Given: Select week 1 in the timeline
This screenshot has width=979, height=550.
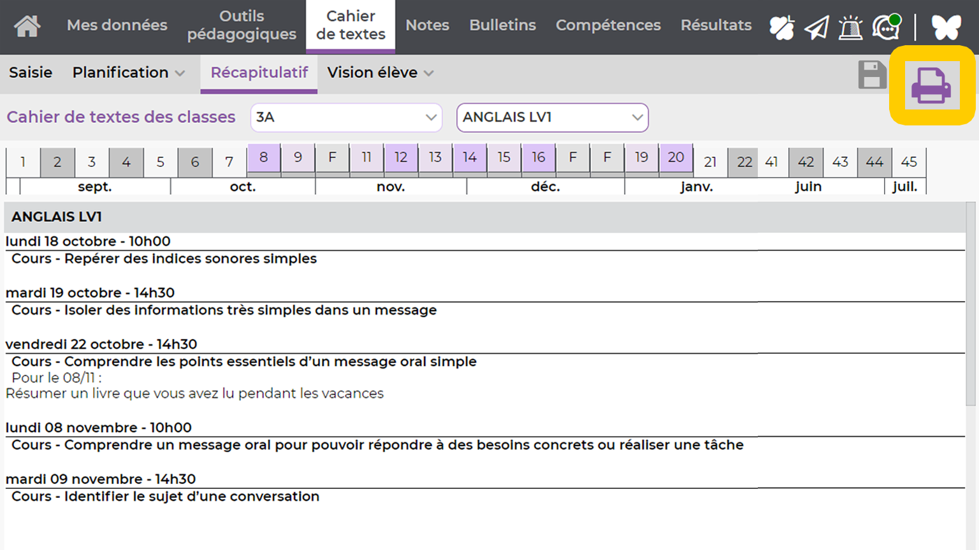Looking at the screenshot, I should (23, 162).
